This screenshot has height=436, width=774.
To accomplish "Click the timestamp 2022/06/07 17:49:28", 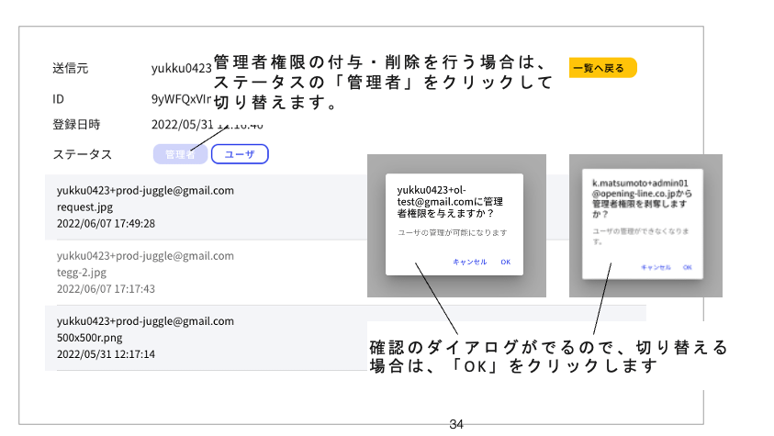I will [x=106, y=223].
